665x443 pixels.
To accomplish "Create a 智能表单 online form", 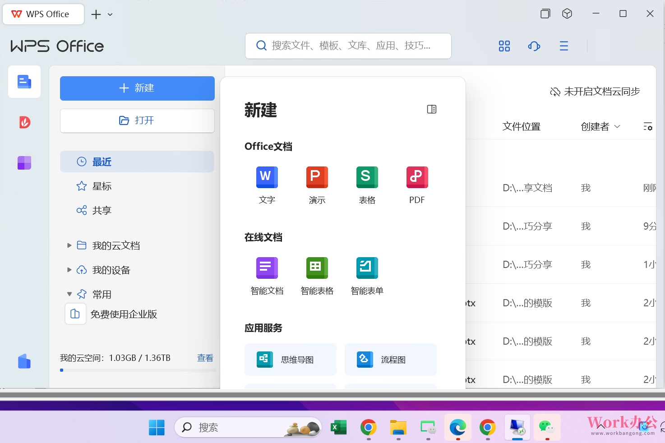I will 367,276.
